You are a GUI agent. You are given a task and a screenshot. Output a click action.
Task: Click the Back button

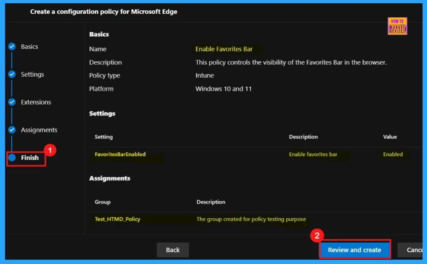tap(173, 250)
